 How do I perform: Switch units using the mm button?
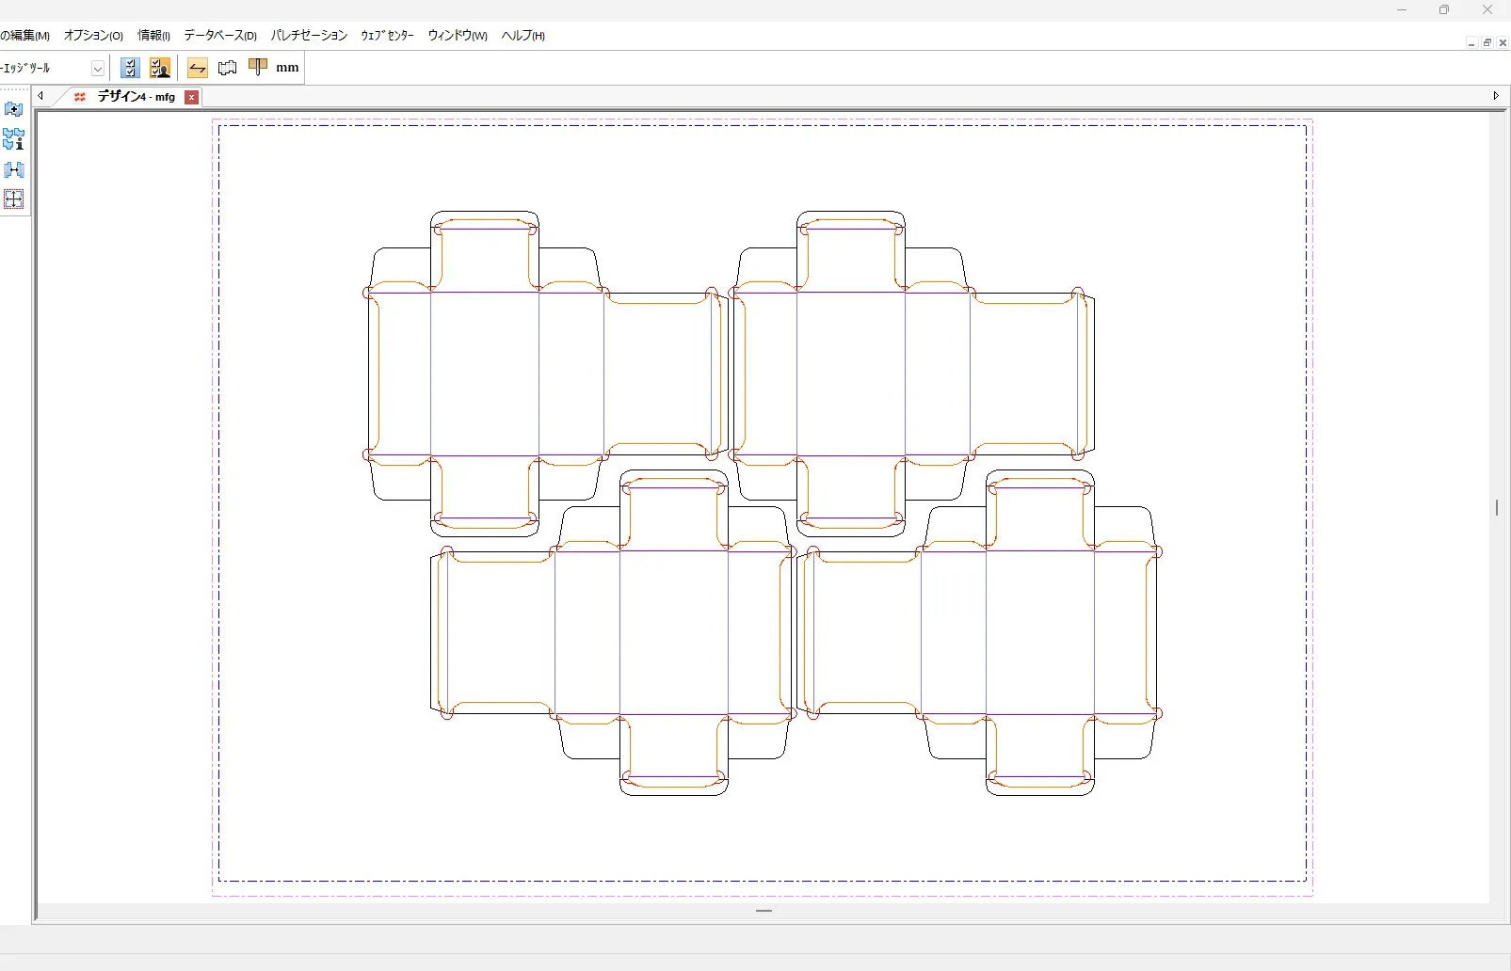coord(287,68)
